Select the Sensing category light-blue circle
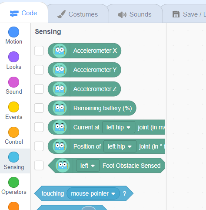This screenshot has width=206, height=210. click(13, 157)
